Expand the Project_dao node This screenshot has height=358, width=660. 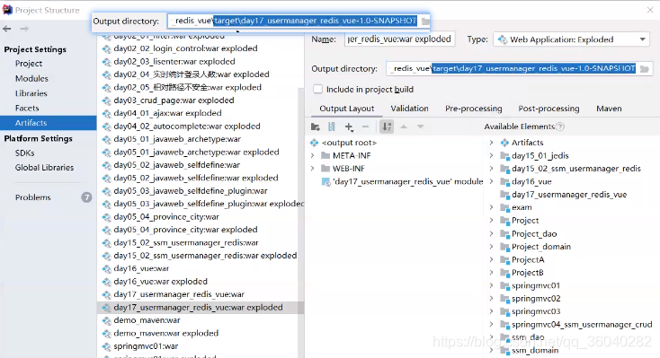pos(491,233)
